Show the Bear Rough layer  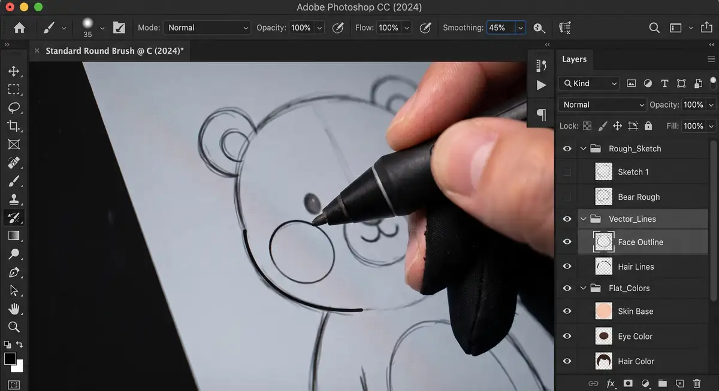coord(567,197)
